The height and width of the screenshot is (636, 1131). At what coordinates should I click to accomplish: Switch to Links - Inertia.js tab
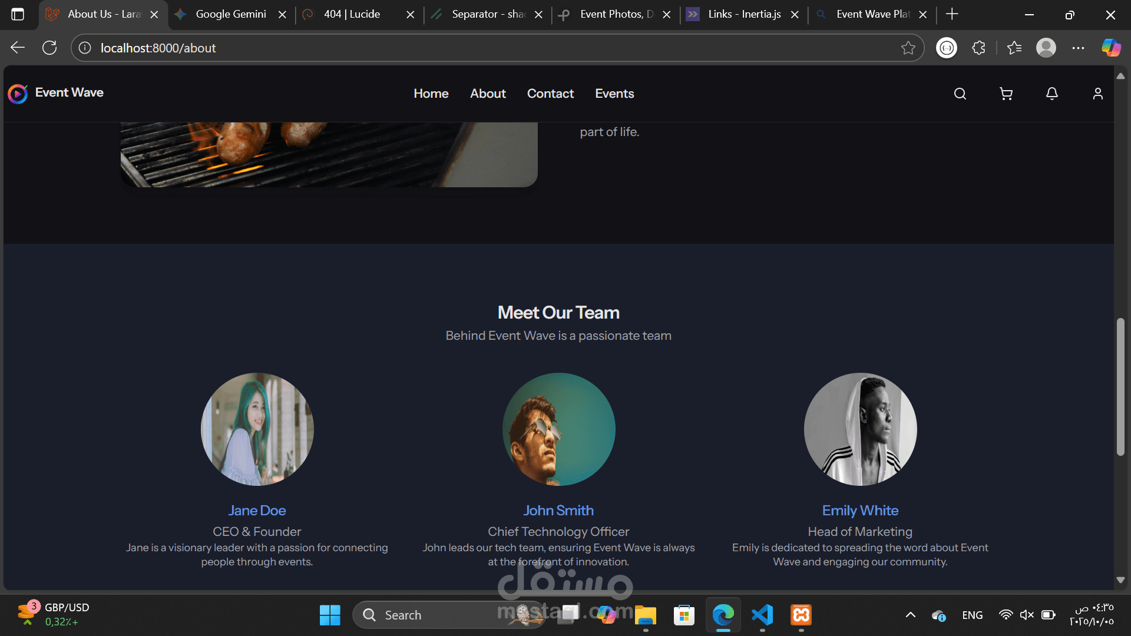click(743, 14)
